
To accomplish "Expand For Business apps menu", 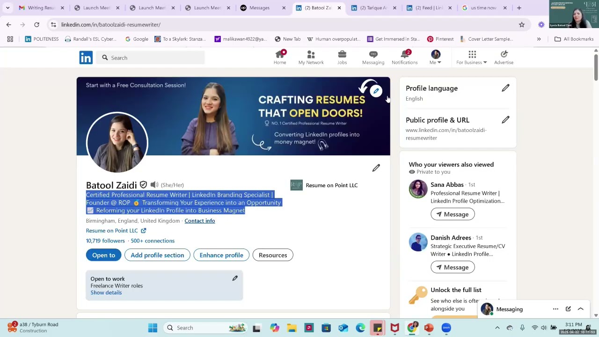I will pos(472,58).
